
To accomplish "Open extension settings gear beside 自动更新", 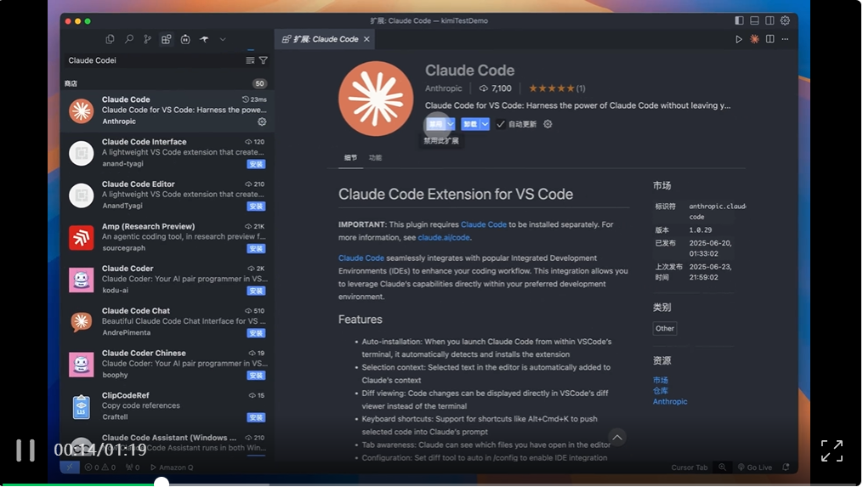I will pos(548,124).
